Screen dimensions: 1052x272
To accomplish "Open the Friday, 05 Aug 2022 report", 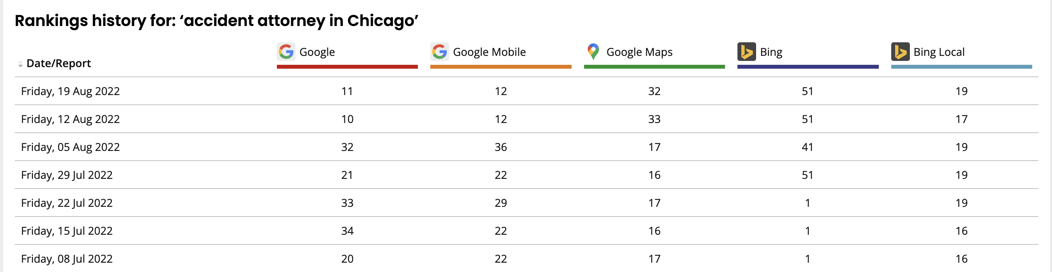I will 70,147.
